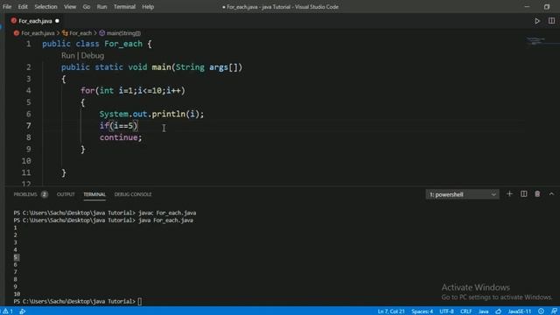Change encoding via UTF-8 status item
Viewport: 560px width, 315px height.
[446, 311]
